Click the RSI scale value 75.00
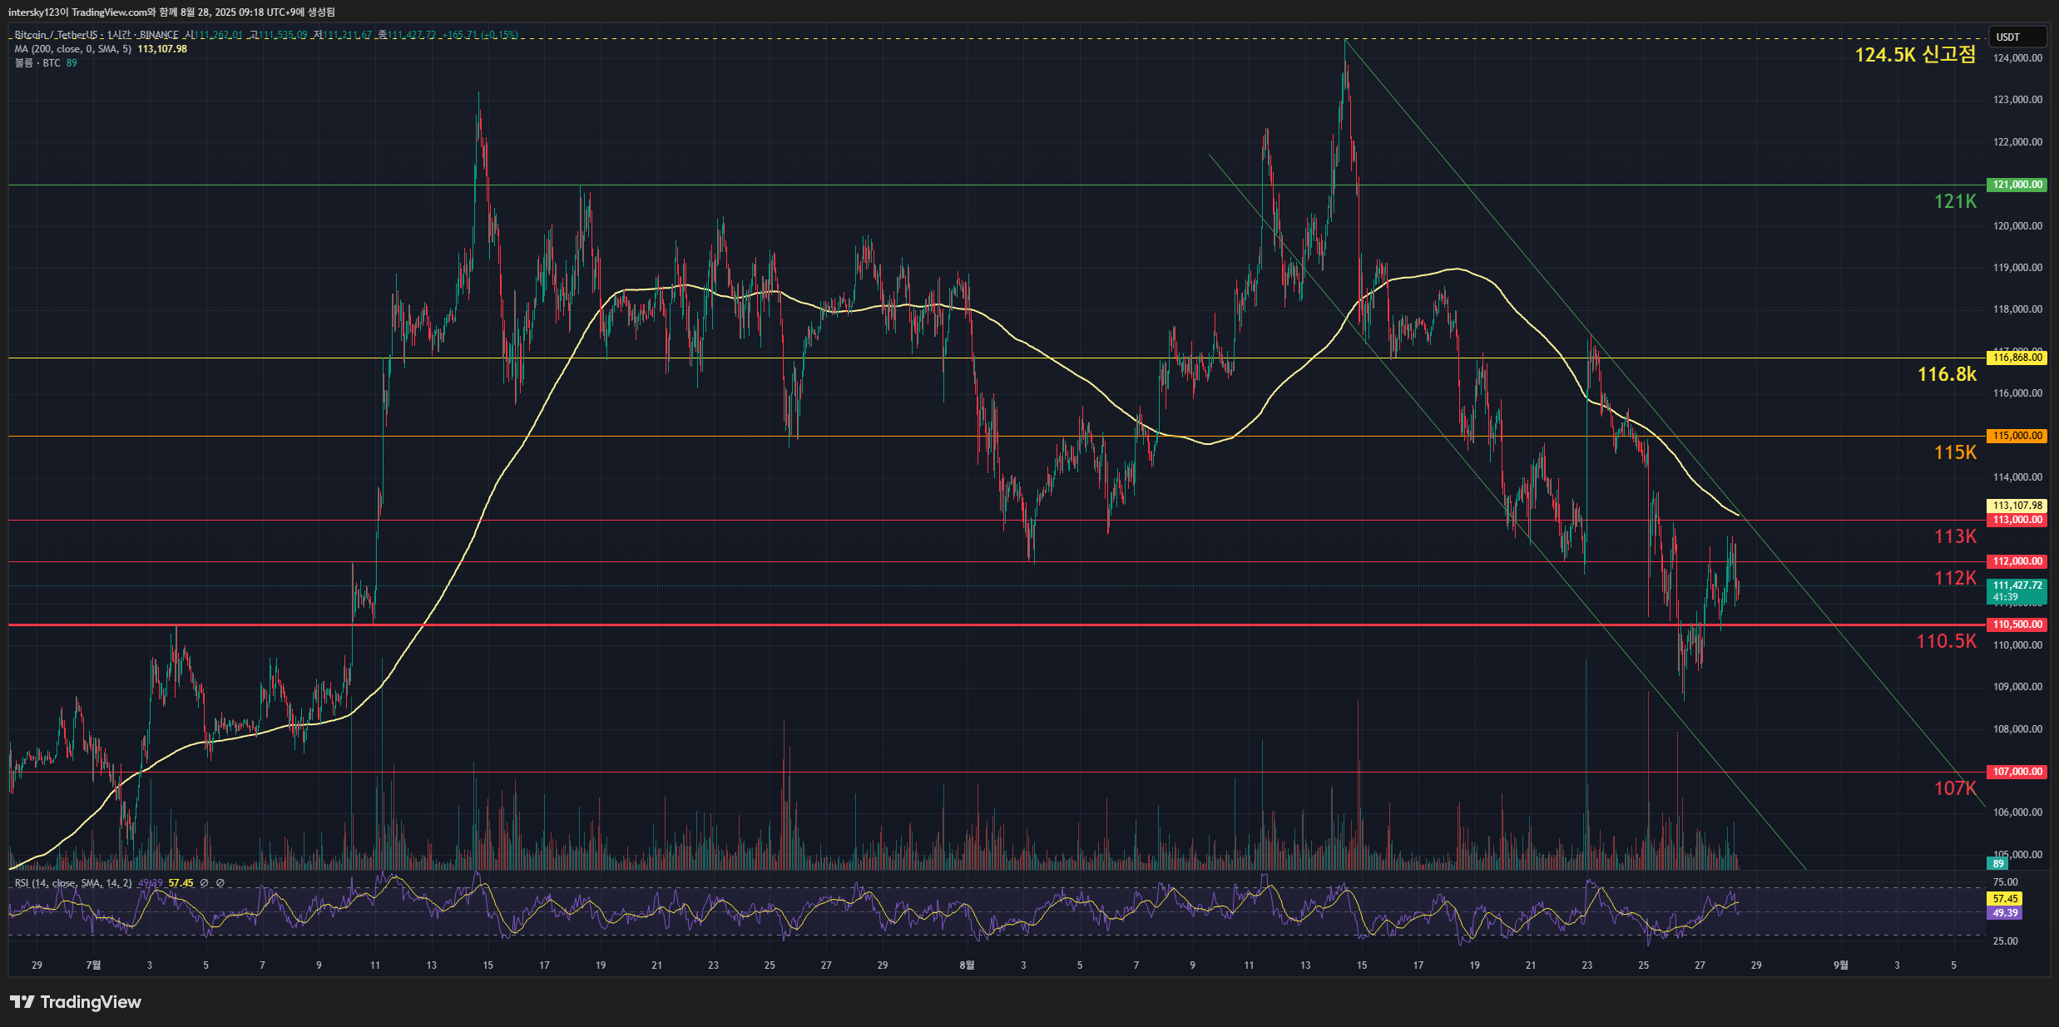The width and height of the screenshot is (2059, 1027). pos(2005,882)
